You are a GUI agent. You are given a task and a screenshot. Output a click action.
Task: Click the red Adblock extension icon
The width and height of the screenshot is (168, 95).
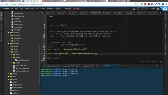(145, 4)
